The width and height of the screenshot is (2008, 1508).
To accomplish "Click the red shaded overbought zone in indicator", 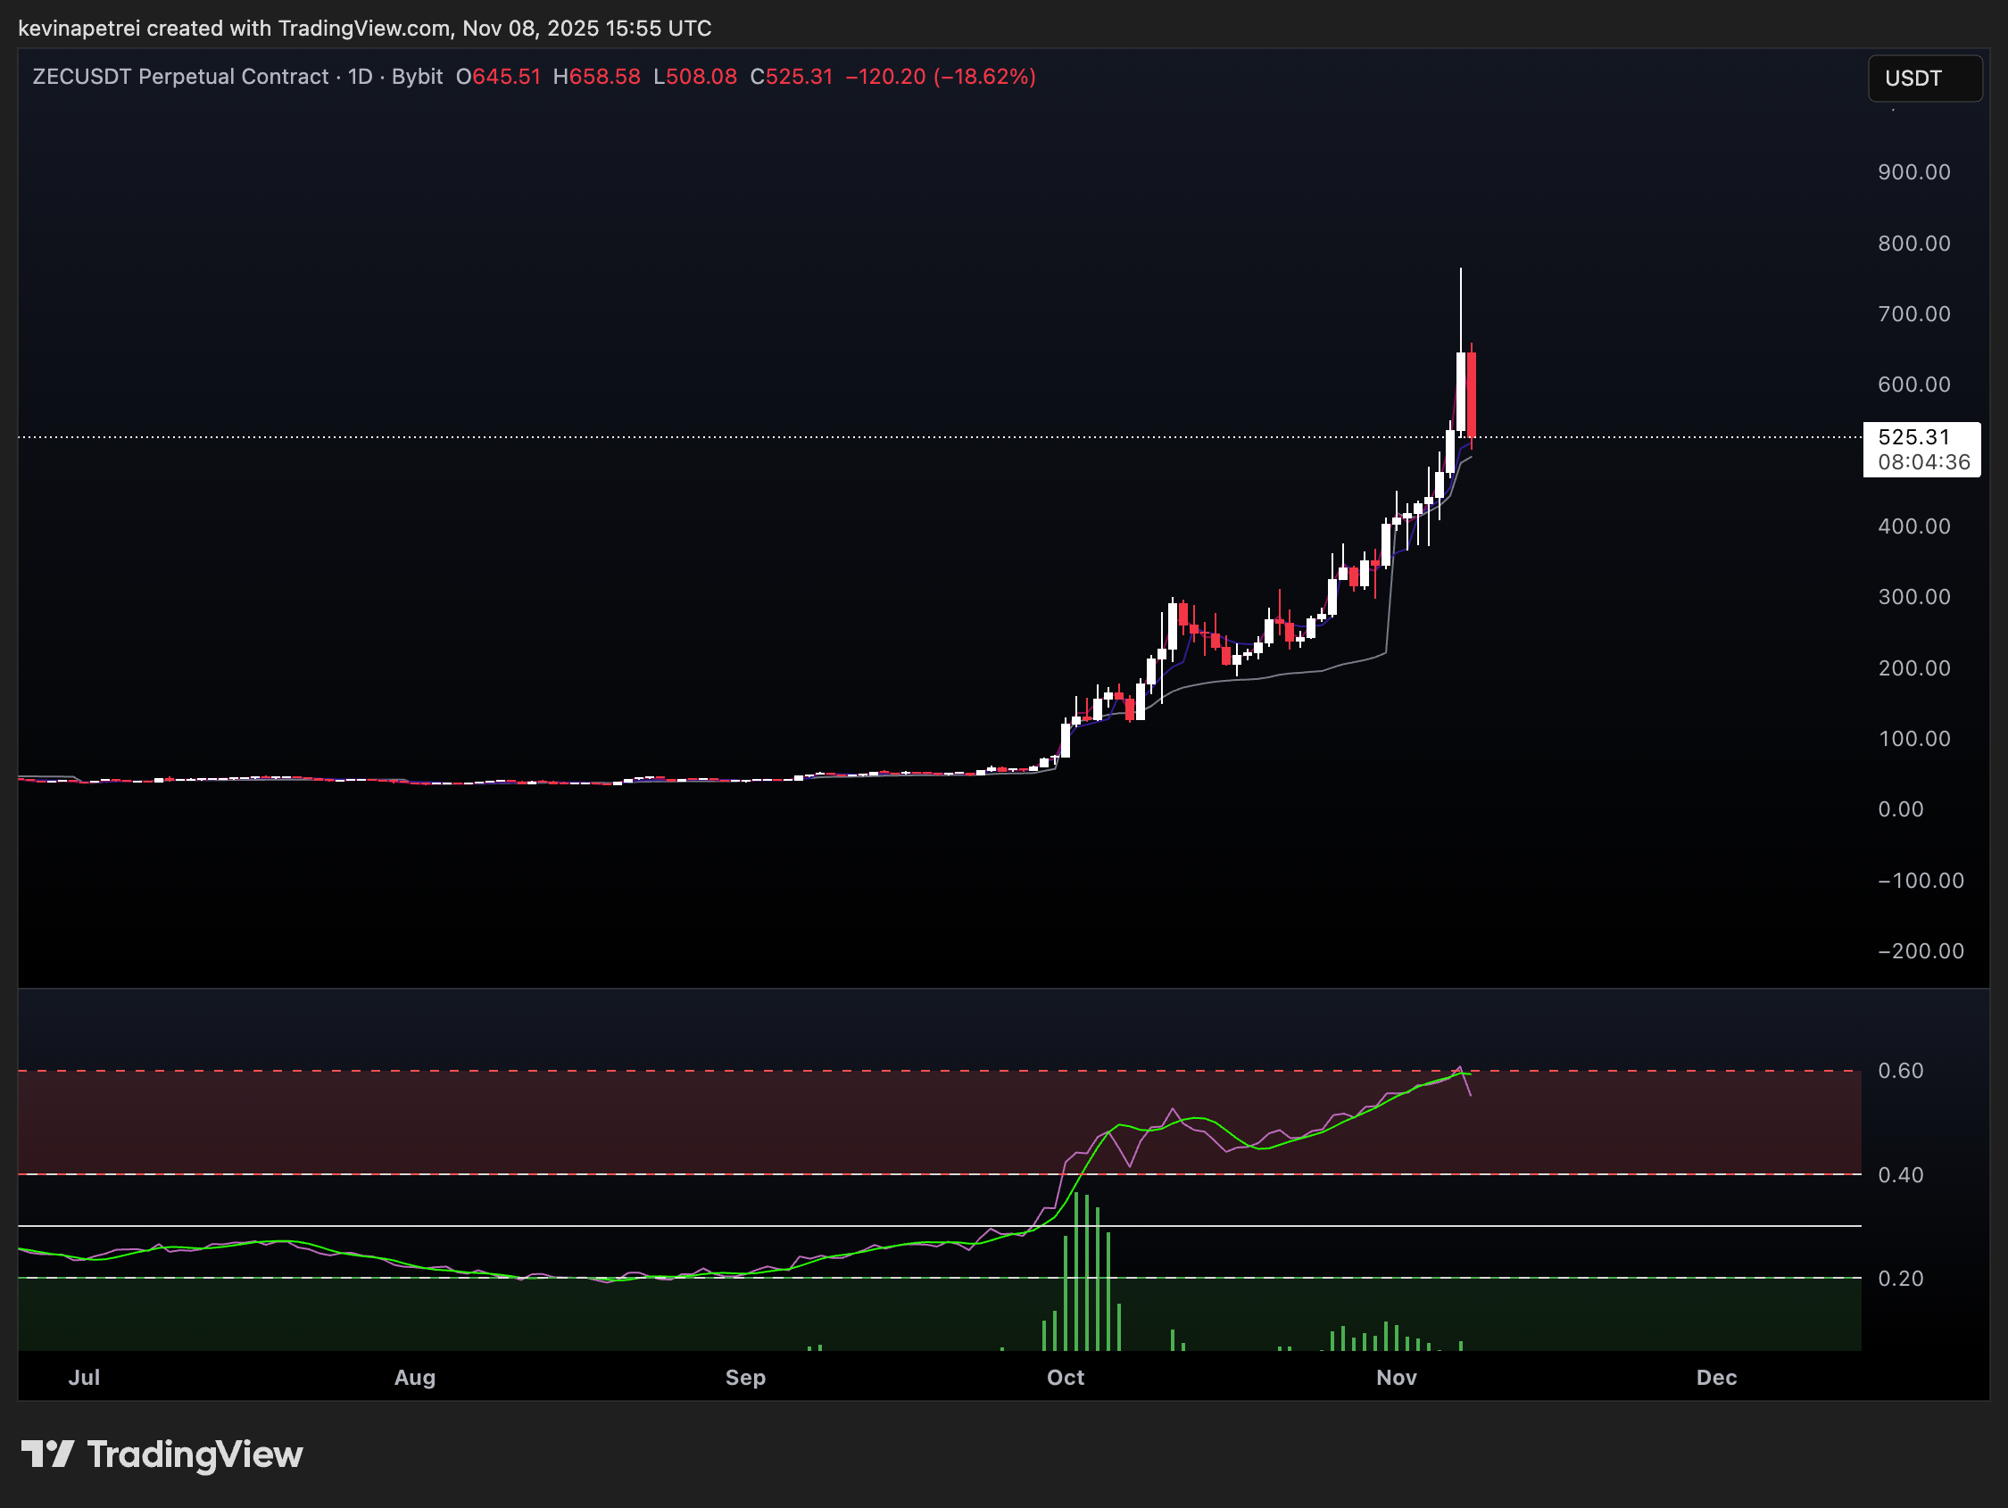I will coord(544,1123).
